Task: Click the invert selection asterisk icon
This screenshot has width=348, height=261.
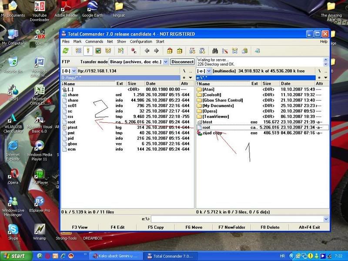Action: (134, 51)
